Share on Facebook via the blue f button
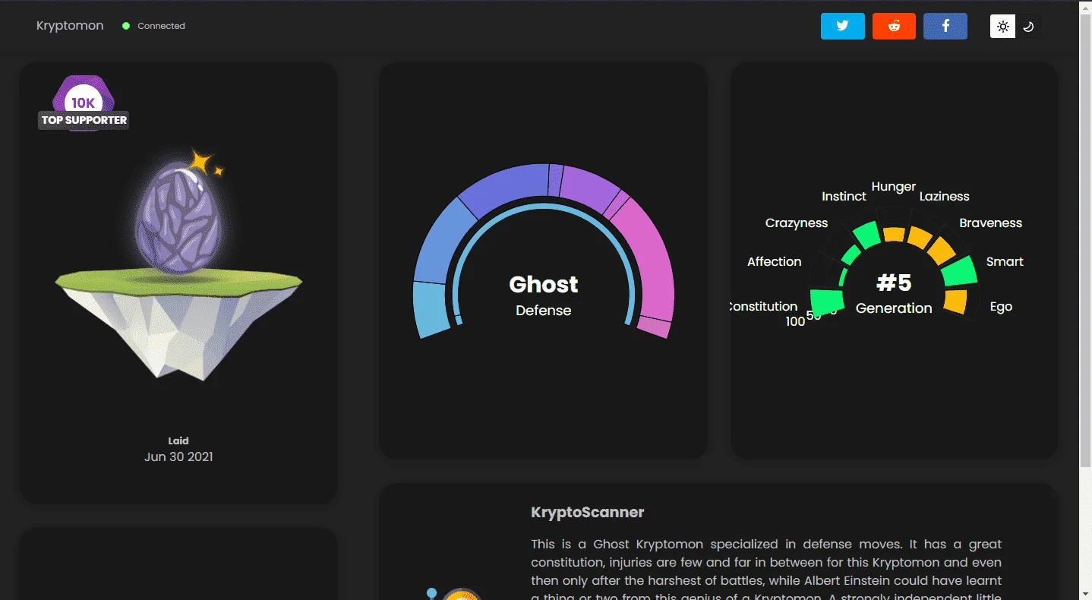1092x600 pixels. click(x=945, y=26)
